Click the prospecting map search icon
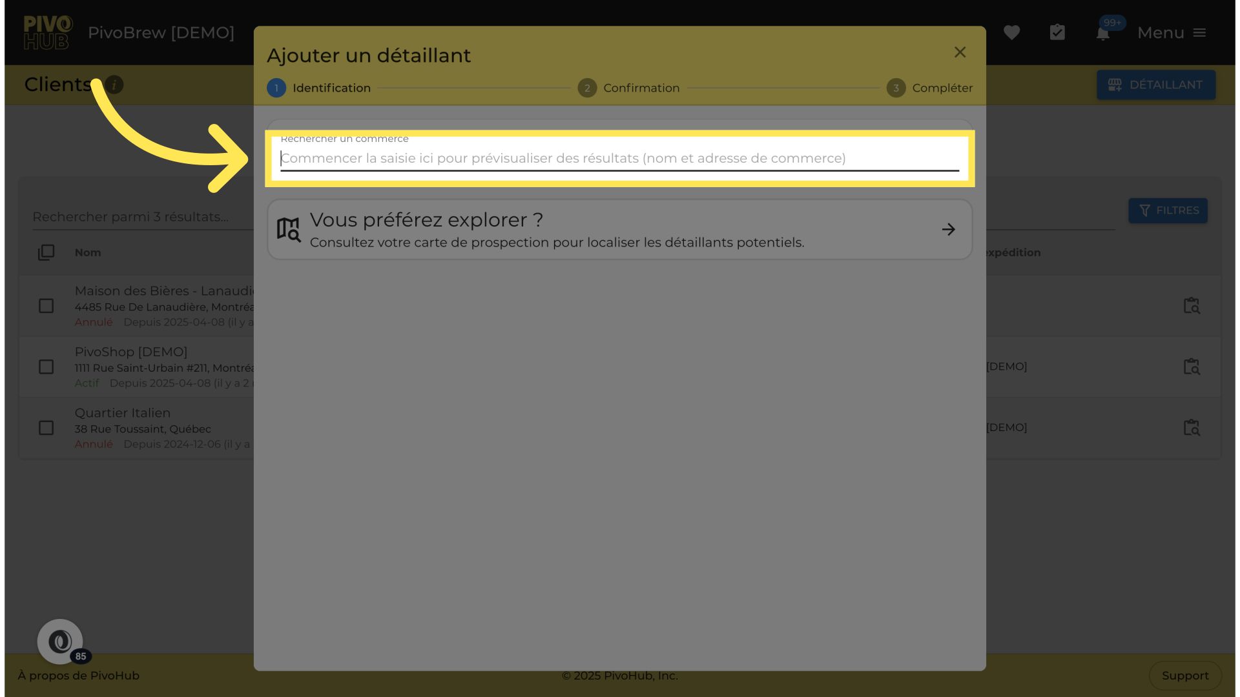 (x=289, y=230)
